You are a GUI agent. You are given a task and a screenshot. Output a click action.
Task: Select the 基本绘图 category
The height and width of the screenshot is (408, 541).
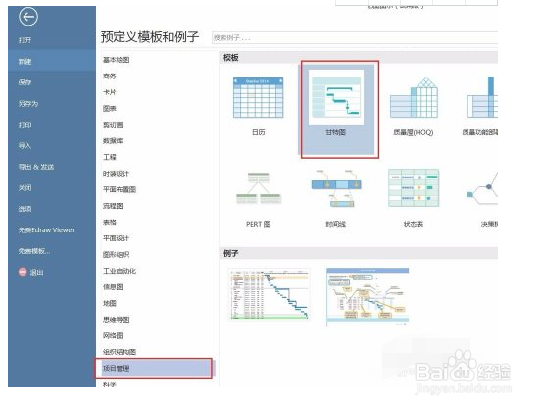click(117, 60)
